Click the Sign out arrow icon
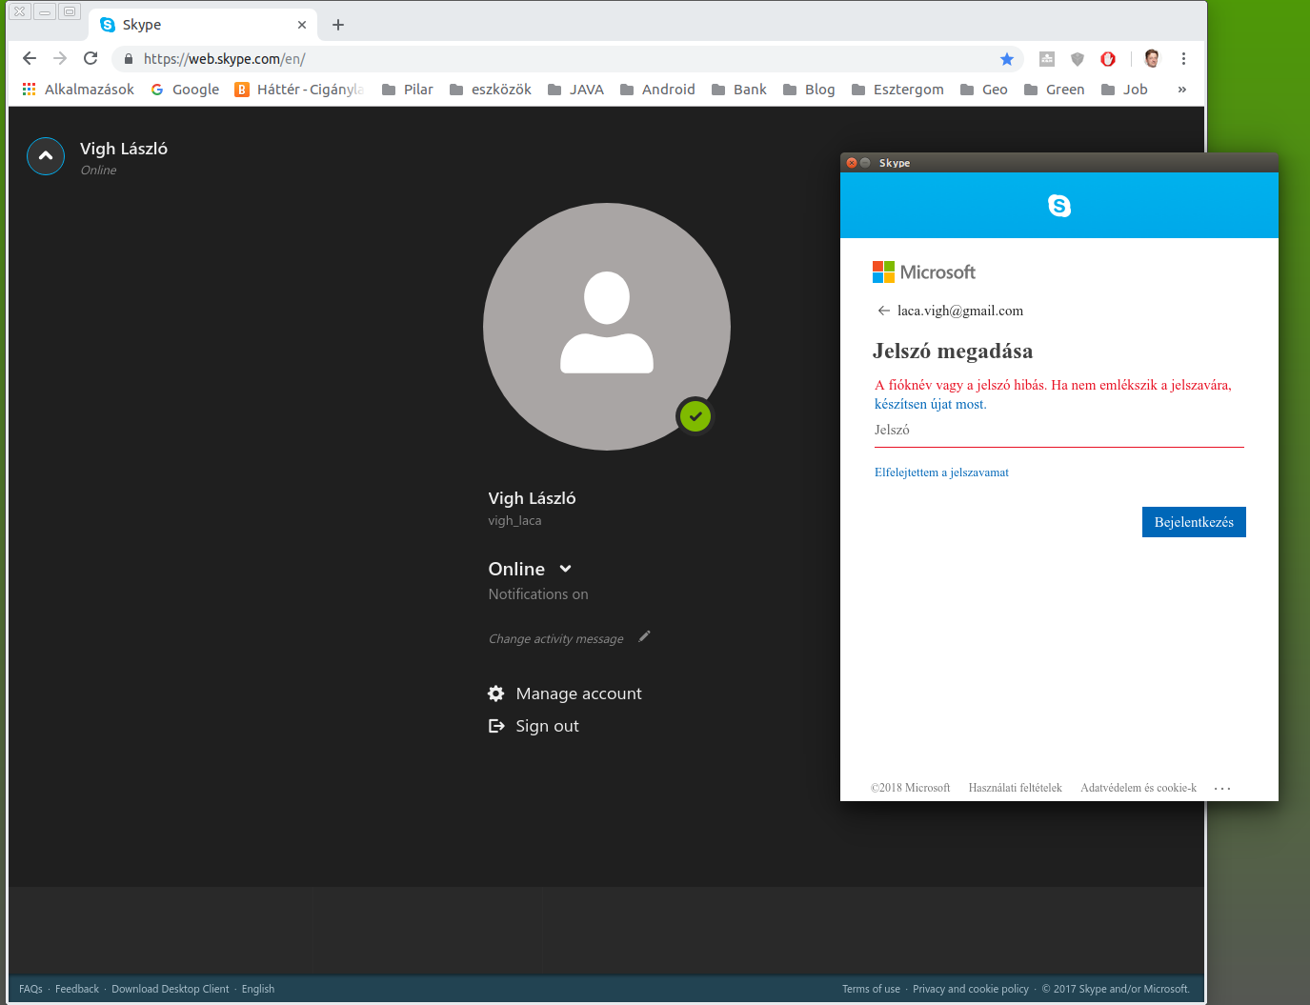1310x1005 pixels. click(496, 726)
